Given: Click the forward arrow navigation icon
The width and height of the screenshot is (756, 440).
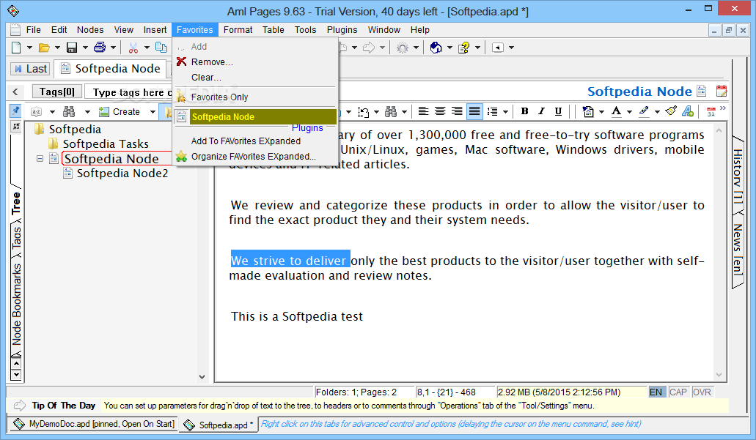Looking at the screenshot, I should (370, 47).
